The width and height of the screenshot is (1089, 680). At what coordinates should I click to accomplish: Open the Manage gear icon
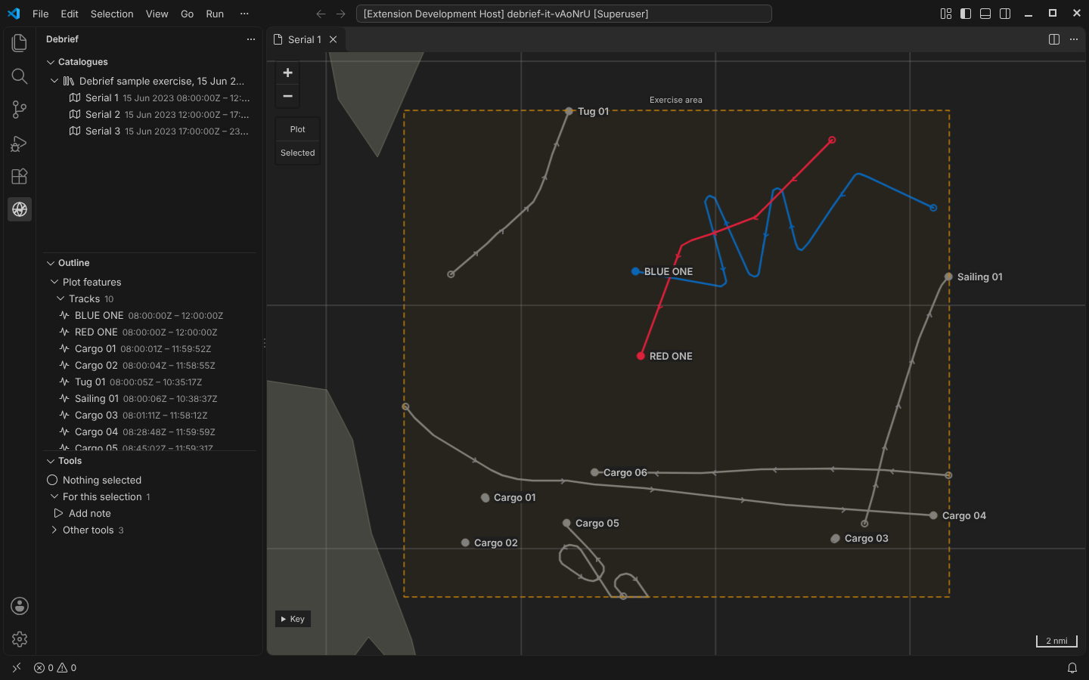click(x=20, y=639)
